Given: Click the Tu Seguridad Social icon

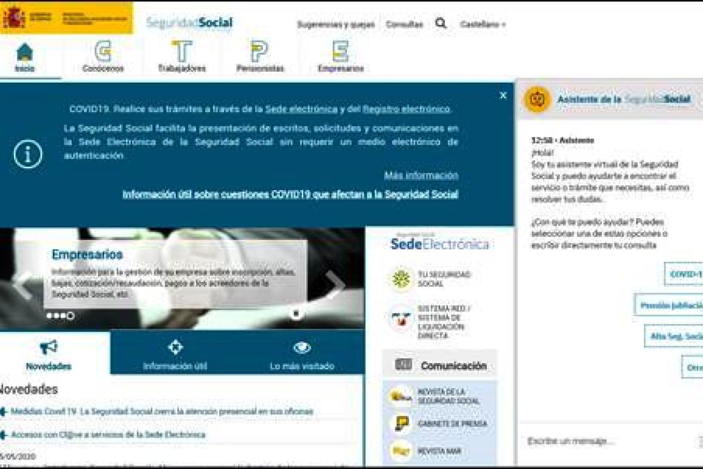Looking at the screenshot, I should pos(401,279).
